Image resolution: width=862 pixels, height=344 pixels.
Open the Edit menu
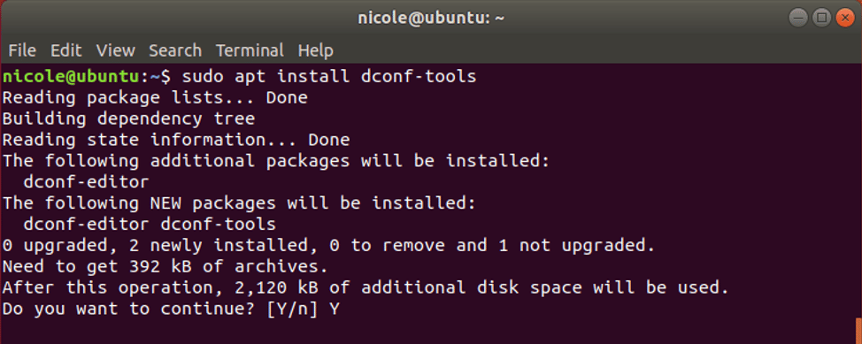coord(66,51)
